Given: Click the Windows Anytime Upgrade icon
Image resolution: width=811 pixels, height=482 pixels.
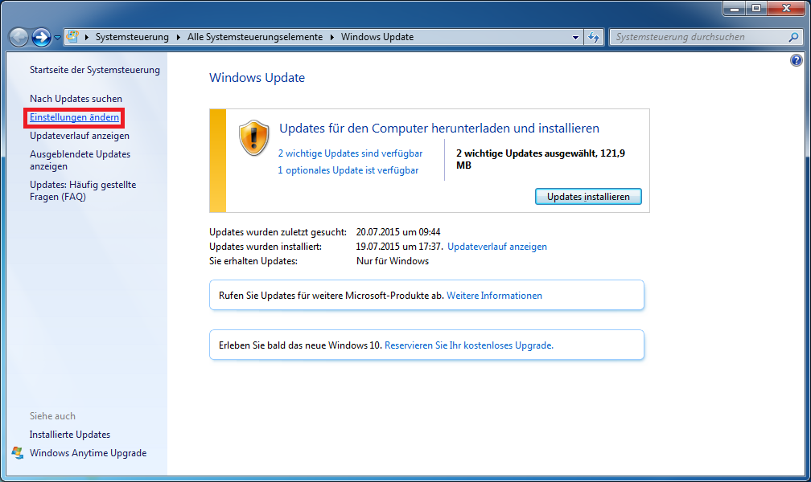Looking at the screenshot, I should coord(18,453).
